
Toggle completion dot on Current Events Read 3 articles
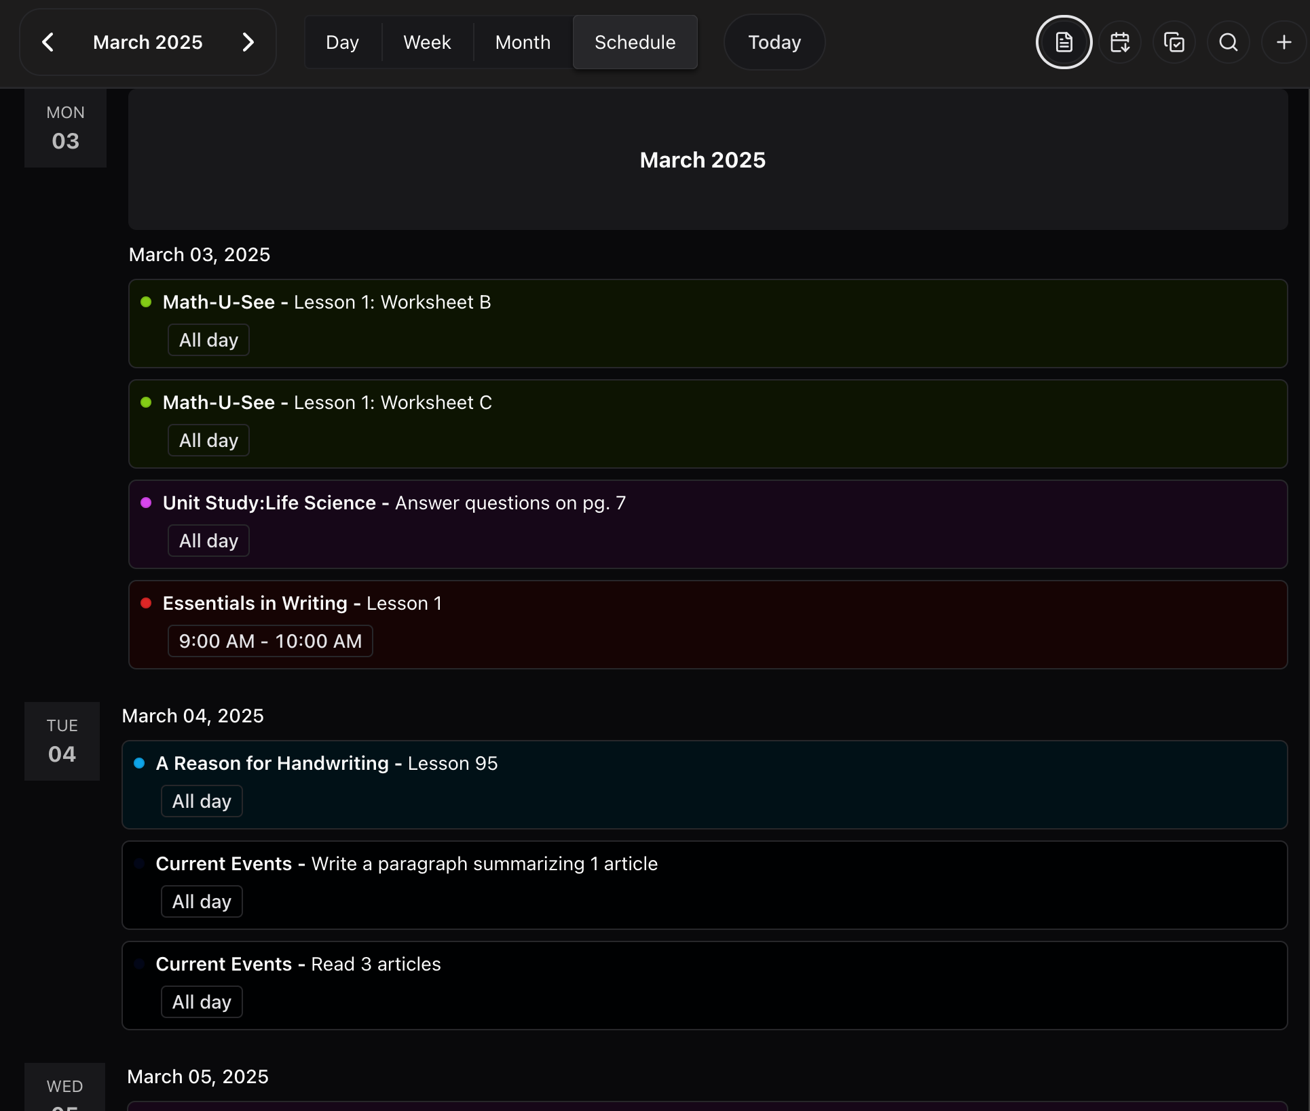140,964
